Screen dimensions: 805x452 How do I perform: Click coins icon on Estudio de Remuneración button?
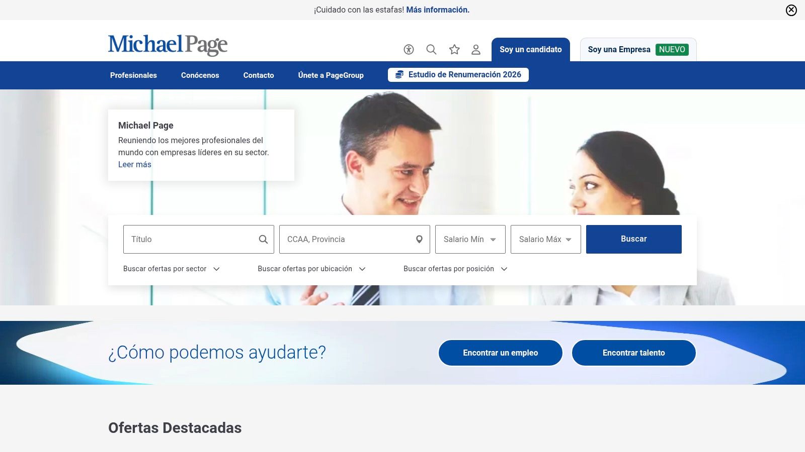[x=399, y=74]
